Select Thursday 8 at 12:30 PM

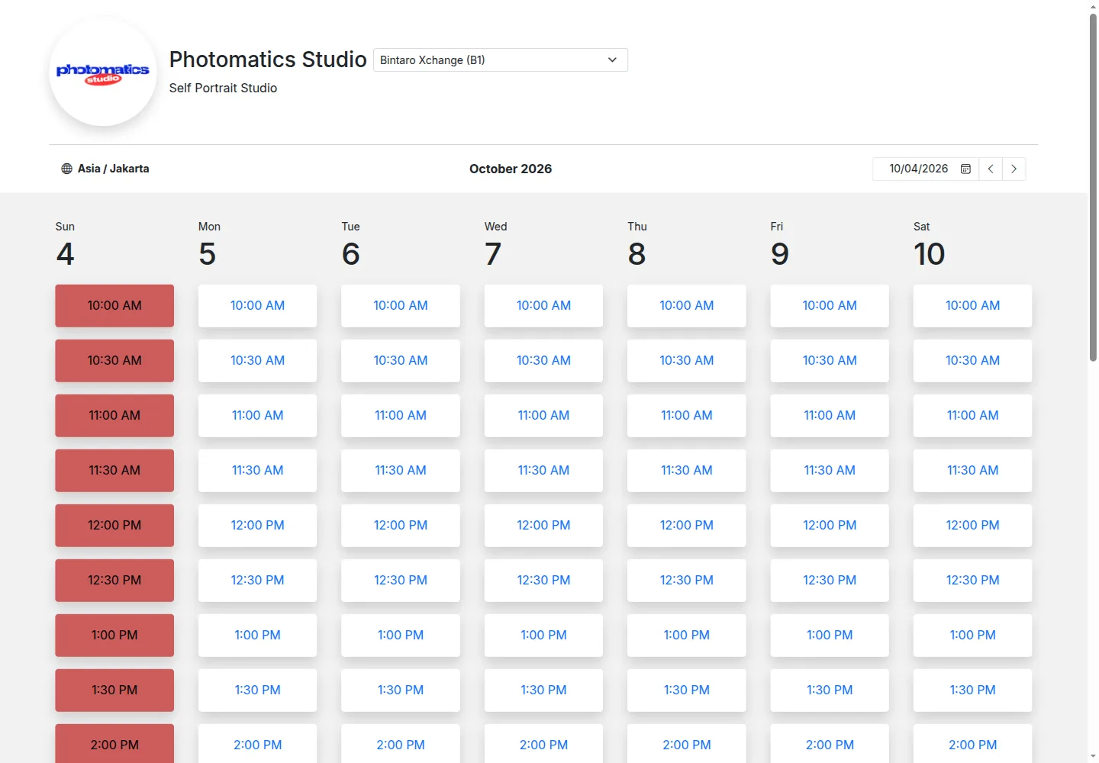point(687,581)
